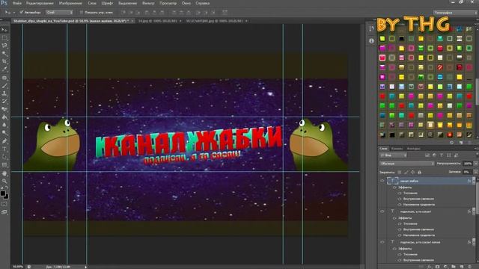Screen dimensions: 479x269
Task: Select the Blur tool
Action: (x=4, y=126)
